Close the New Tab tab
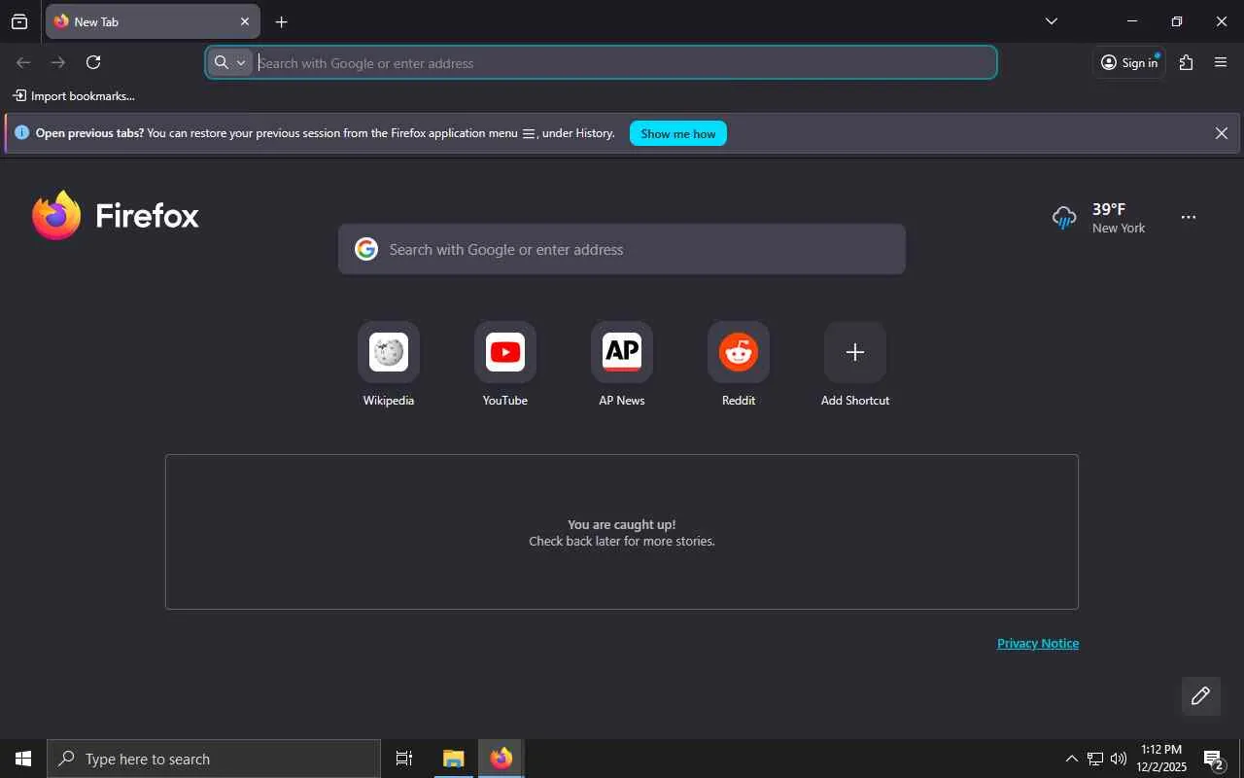Viewport: 1244px width, 778px height. tap(245, 21)
